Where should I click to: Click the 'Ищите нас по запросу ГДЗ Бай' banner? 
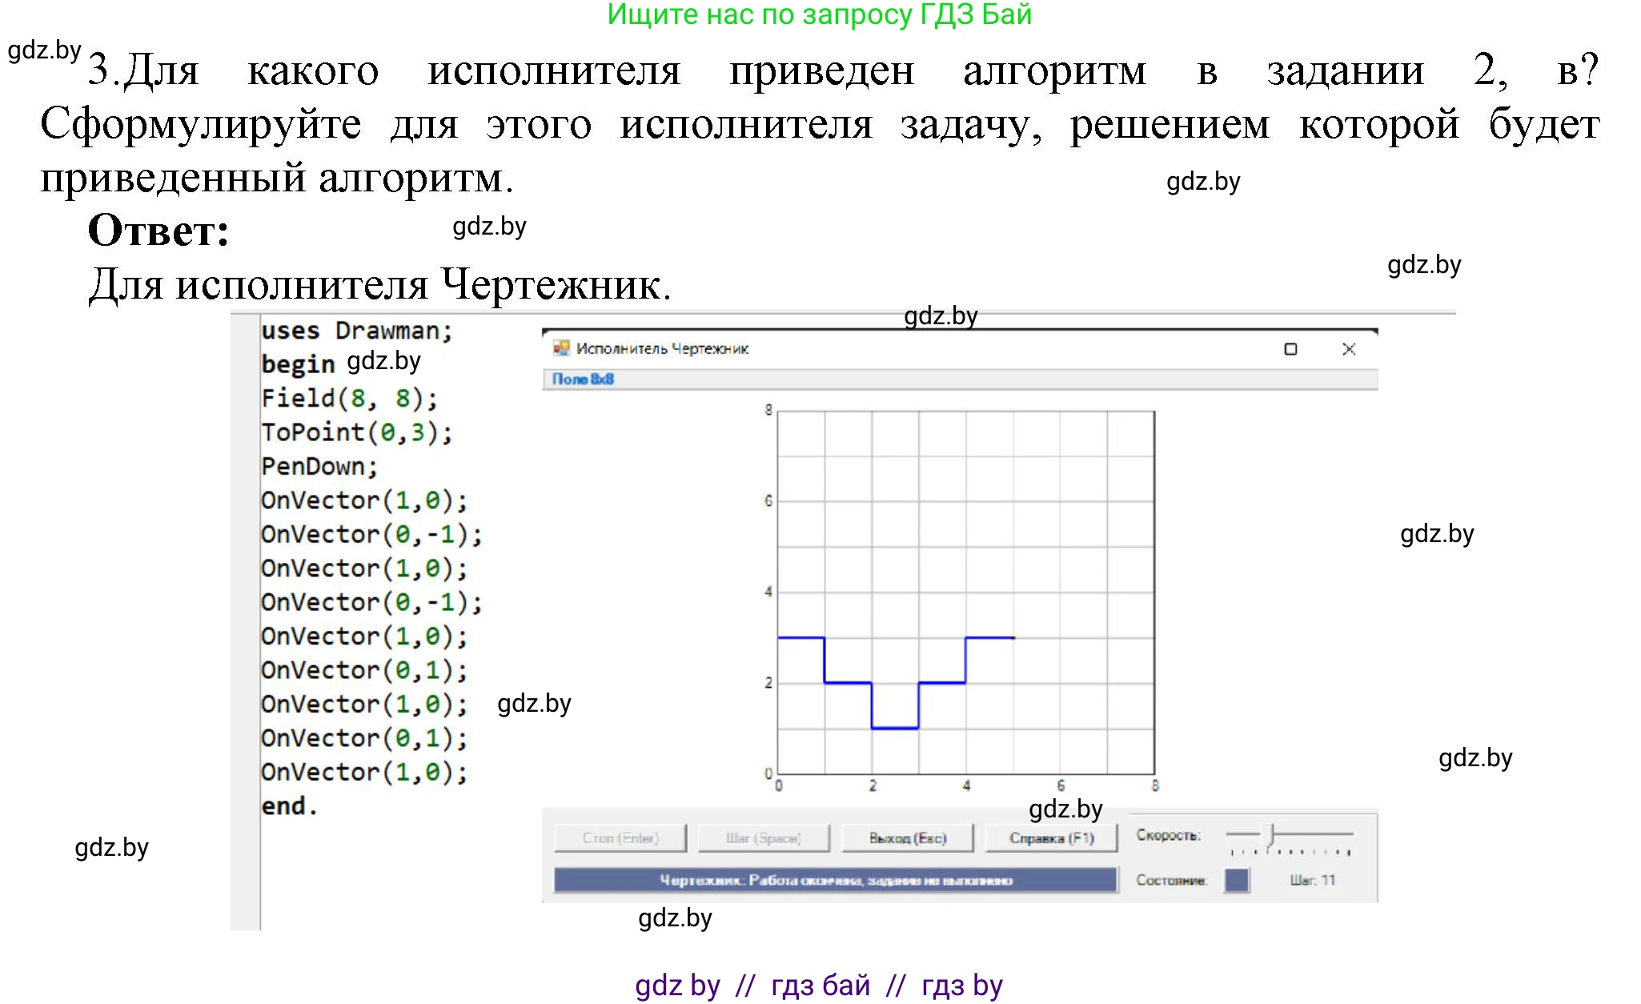[819, 14]
